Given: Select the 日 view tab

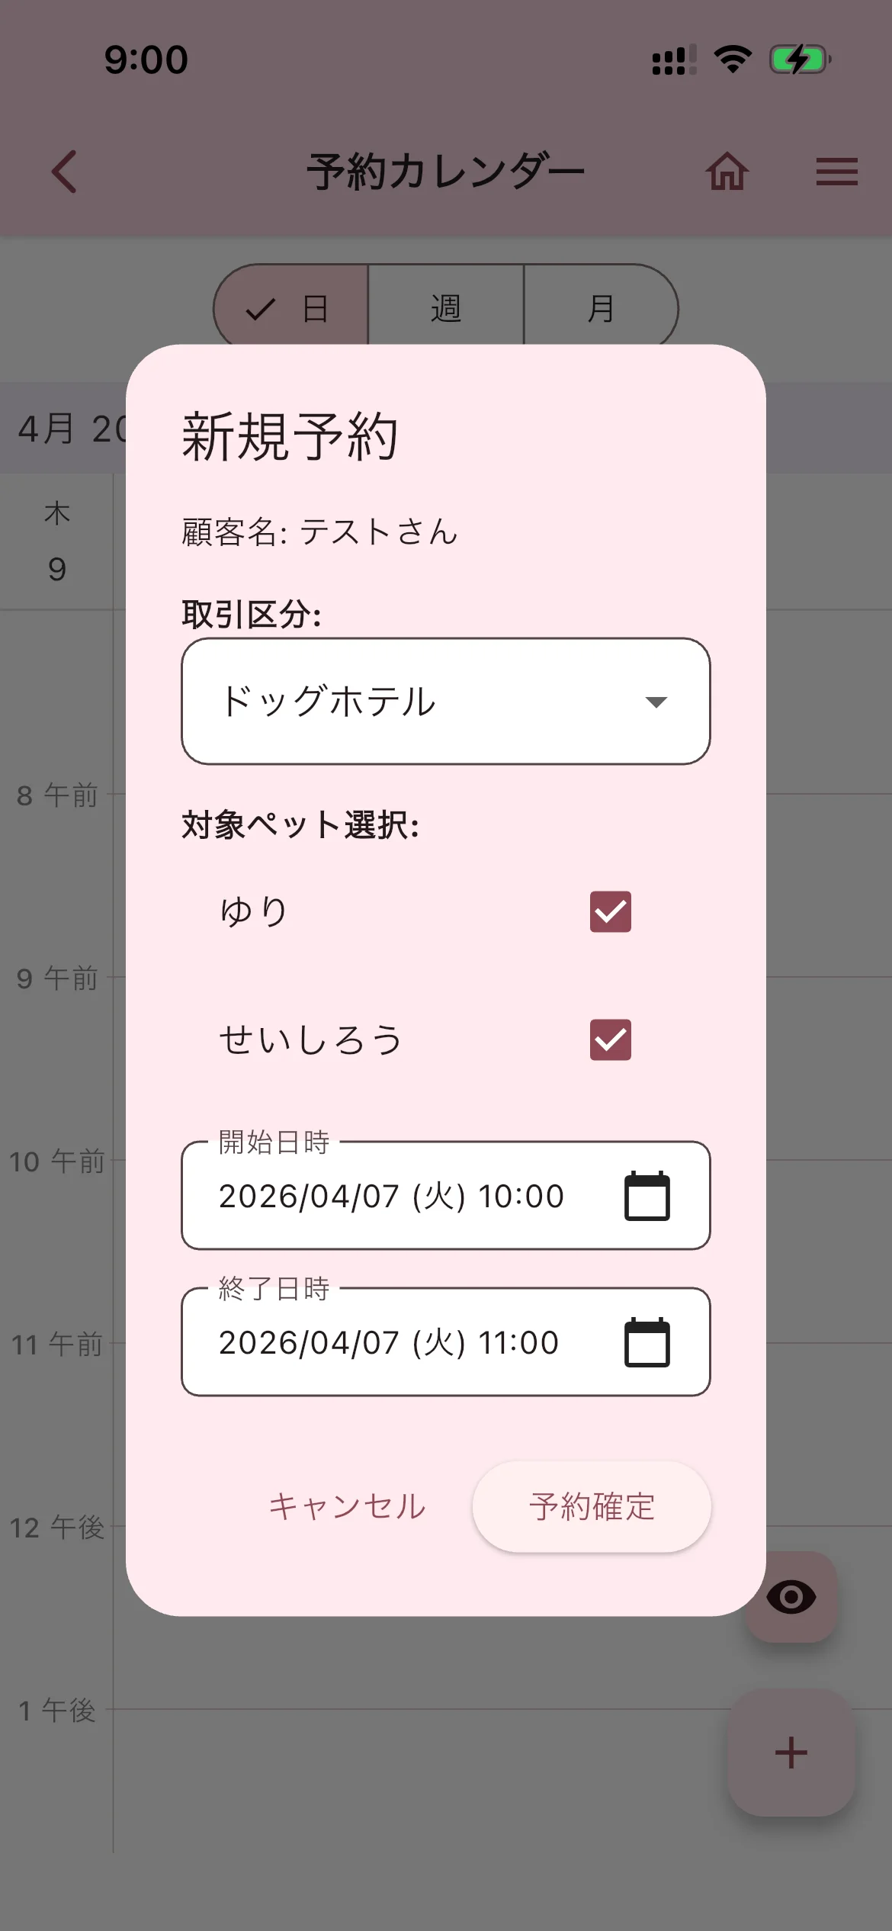Looking at the screenshot, I should click(291, 309).
